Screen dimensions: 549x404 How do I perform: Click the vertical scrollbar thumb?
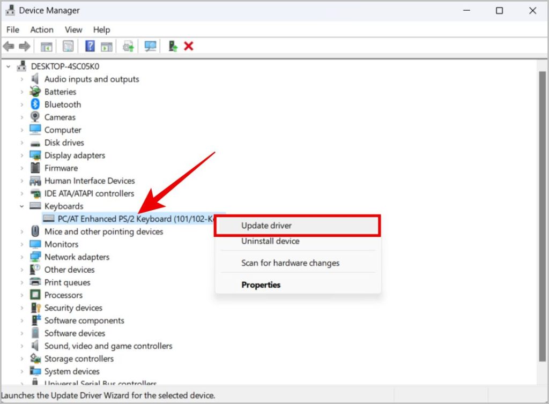(542, 216)
